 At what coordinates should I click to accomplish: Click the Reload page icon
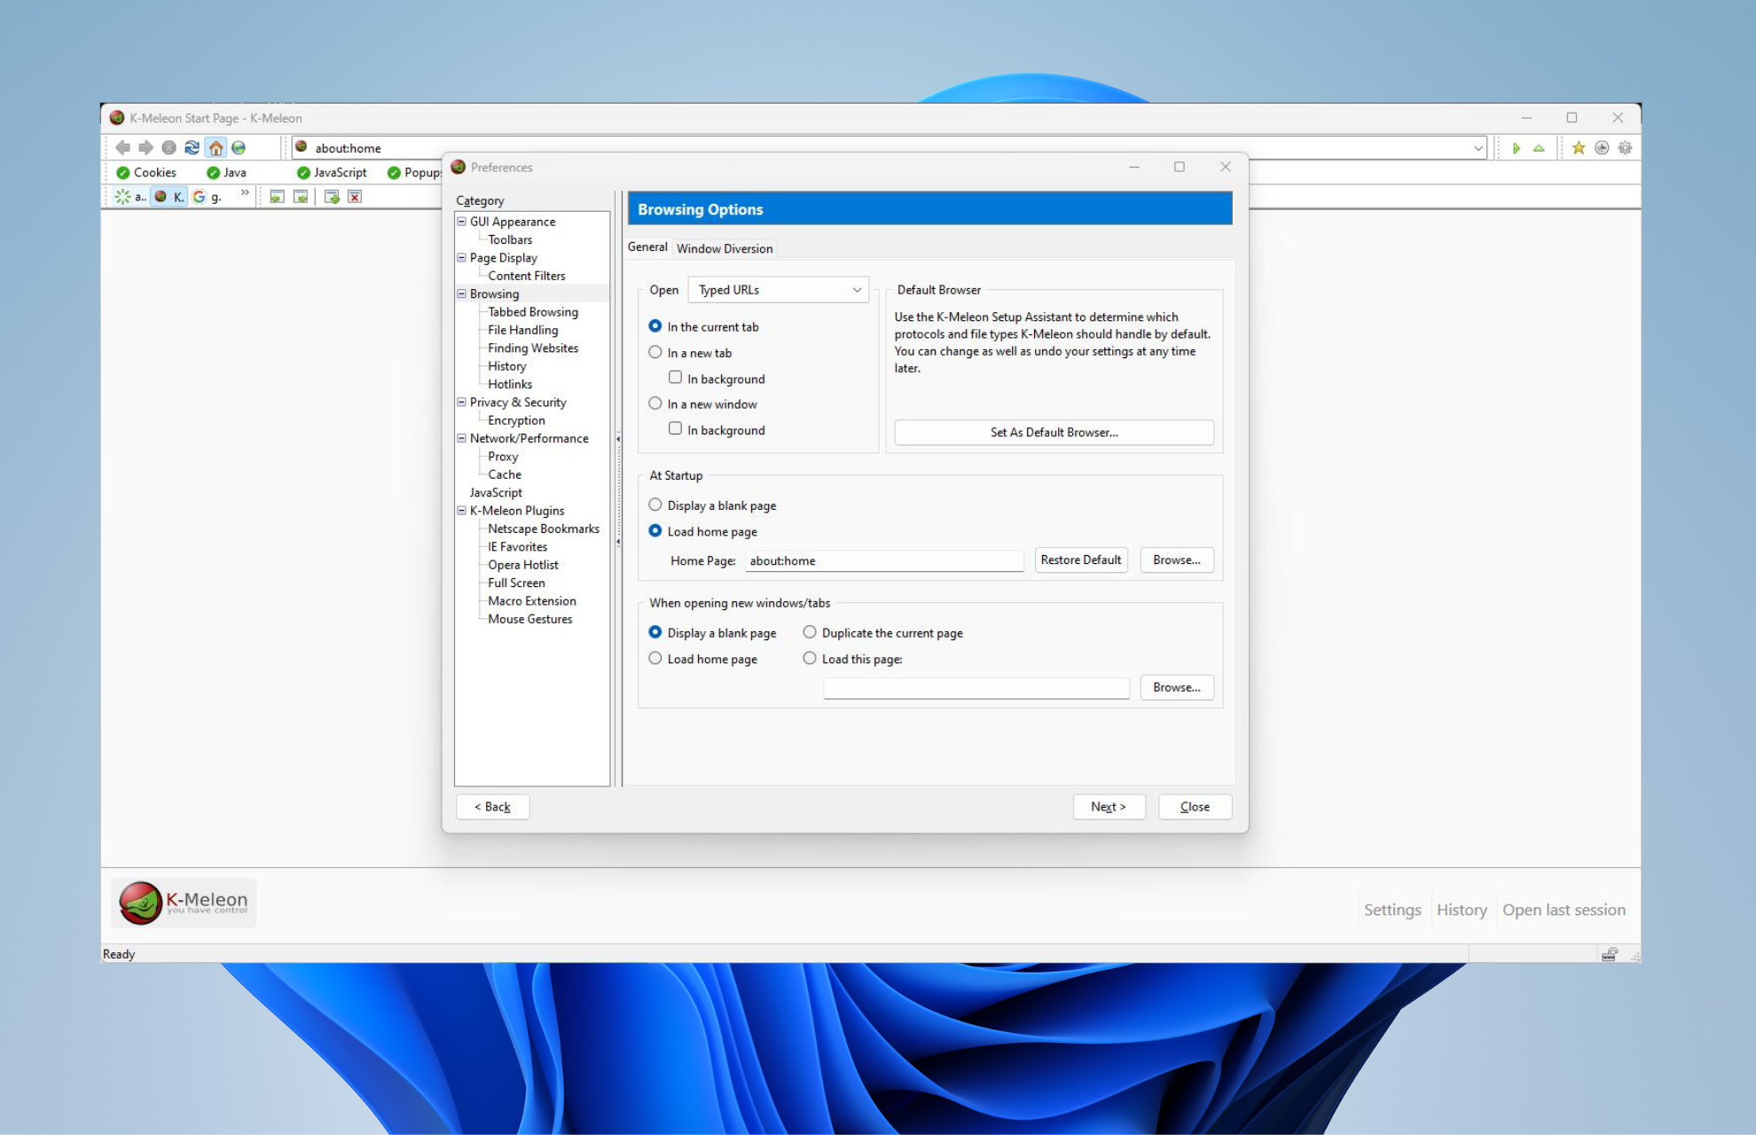[x=192, y=148]
